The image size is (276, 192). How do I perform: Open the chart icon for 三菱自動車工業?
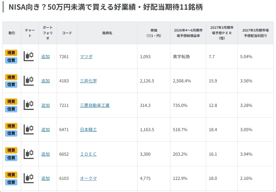pyautogui.click(x=29, y=105)
